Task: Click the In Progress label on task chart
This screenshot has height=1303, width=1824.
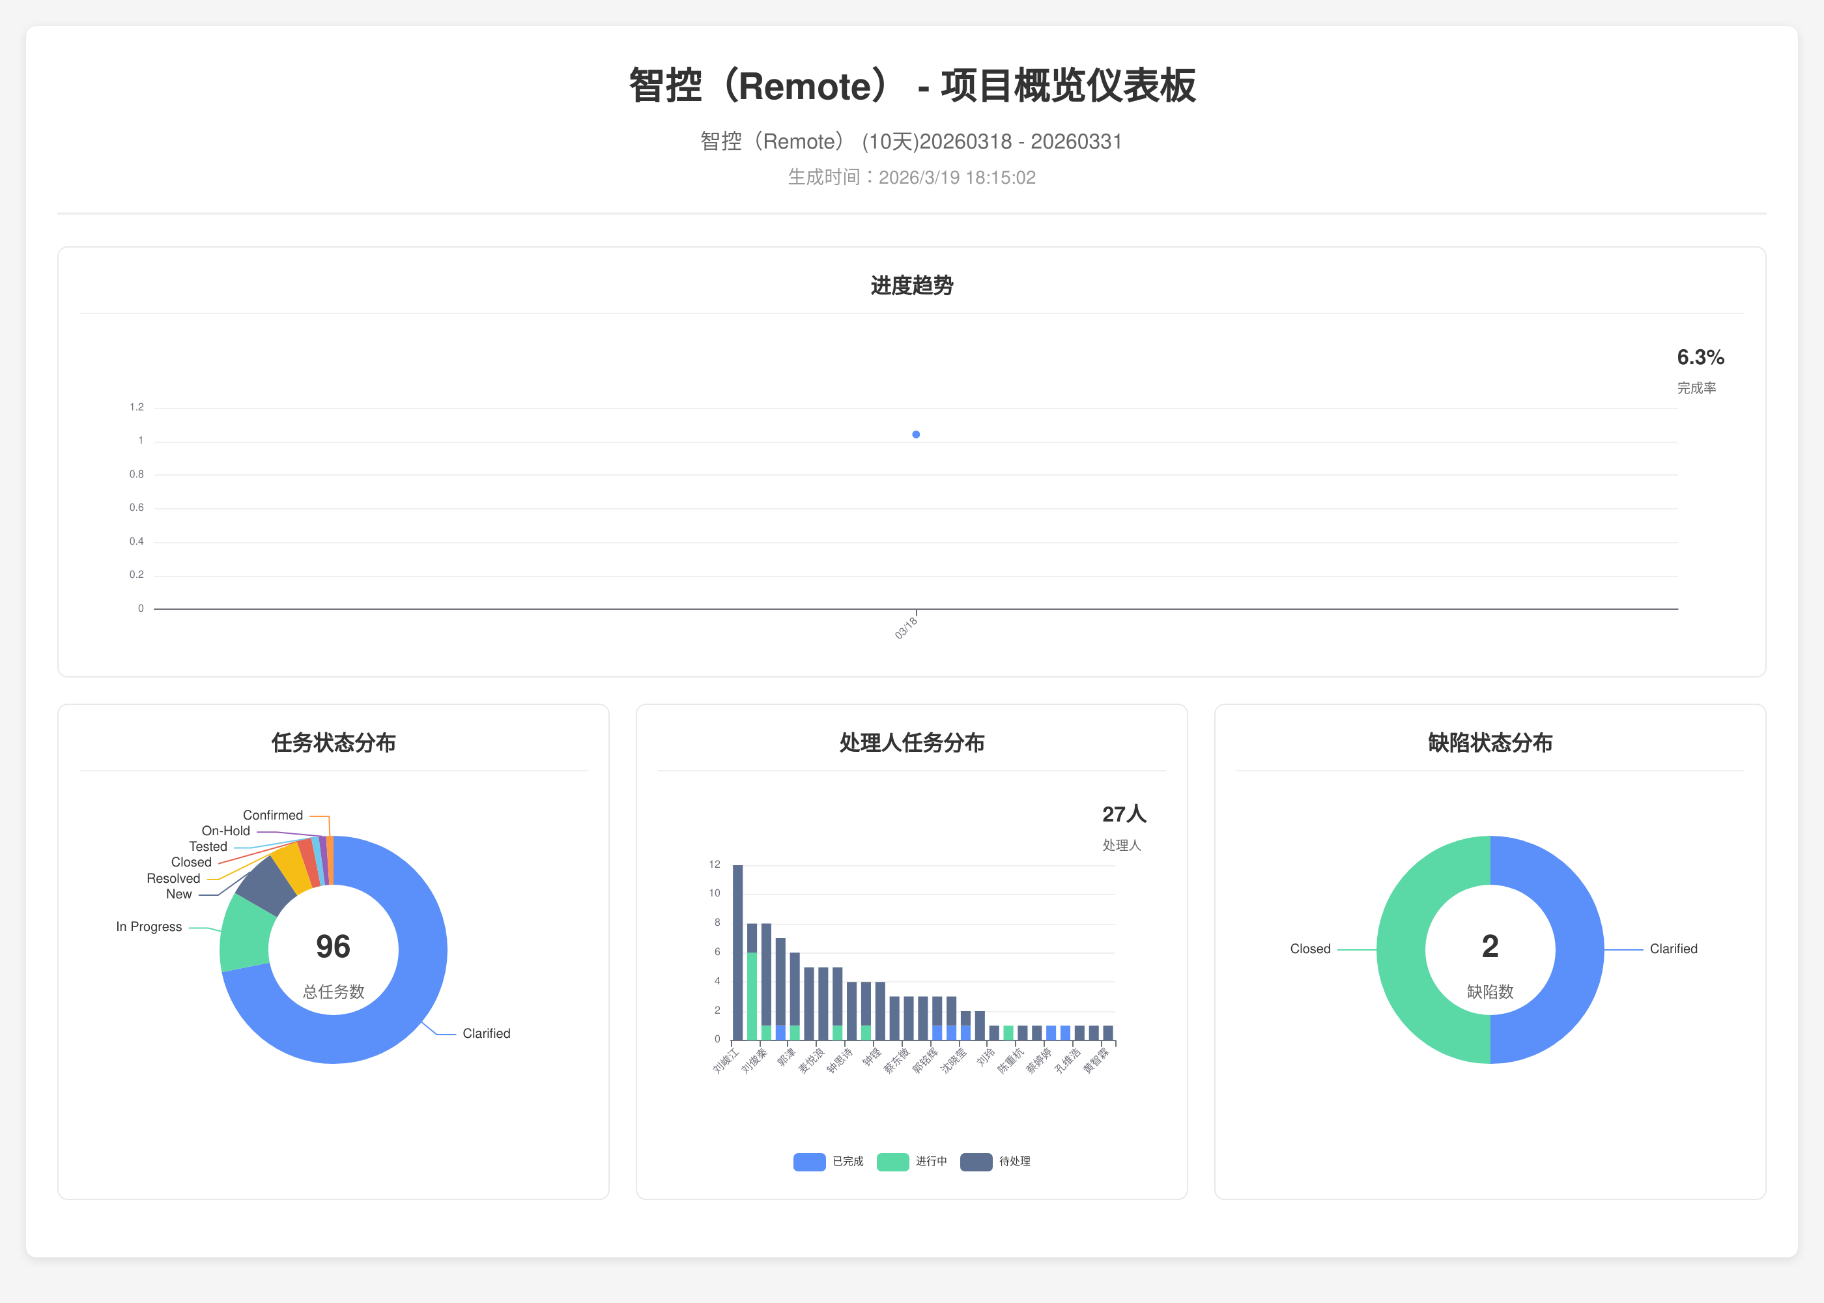Action: pyautogui.click(x=149, y=926)
